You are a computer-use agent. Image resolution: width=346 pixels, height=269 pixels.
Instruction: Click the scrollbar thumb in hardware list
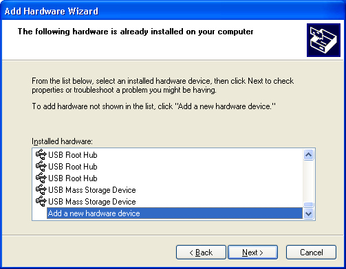coord(309,204)
